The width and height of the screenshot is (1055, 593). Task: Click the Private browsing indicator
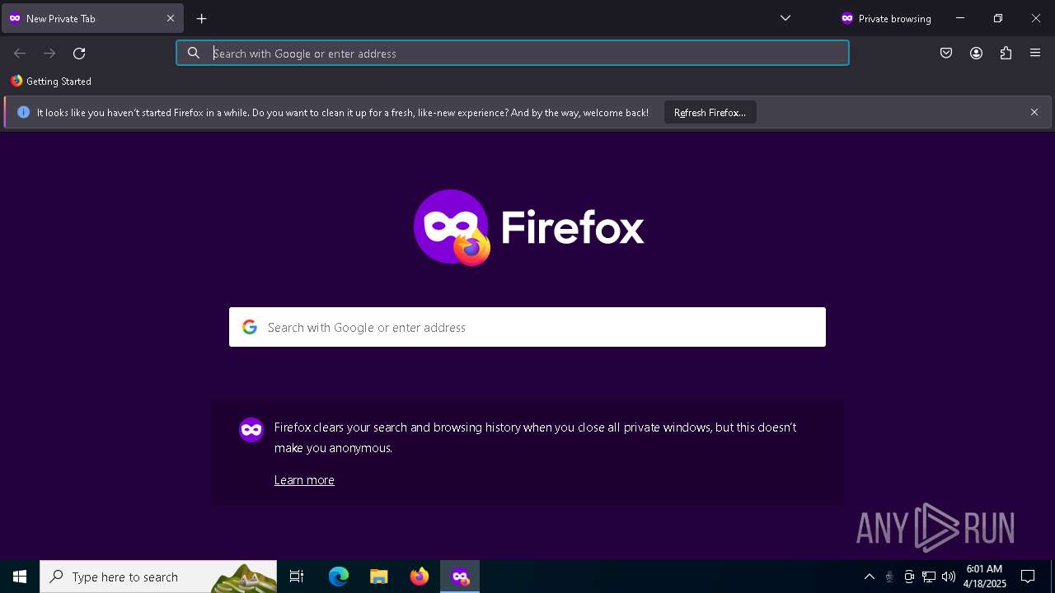pyautogui.click(x=886, y=18)
